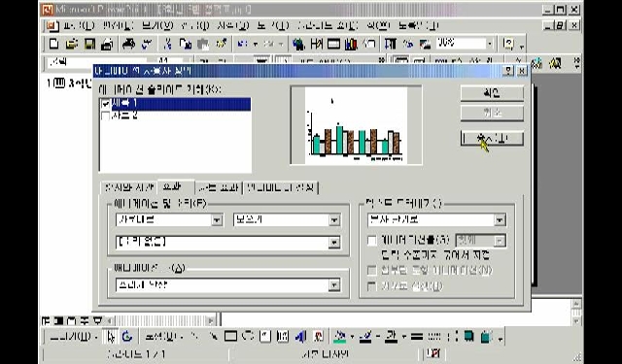Click the Preview button under Cancel
Viewport: 622px width, 364px height.
click(x=492, y=138)
